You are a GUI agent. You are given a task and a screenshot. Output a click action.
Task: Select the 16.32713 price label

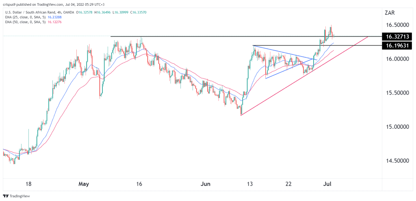point(397,36)
